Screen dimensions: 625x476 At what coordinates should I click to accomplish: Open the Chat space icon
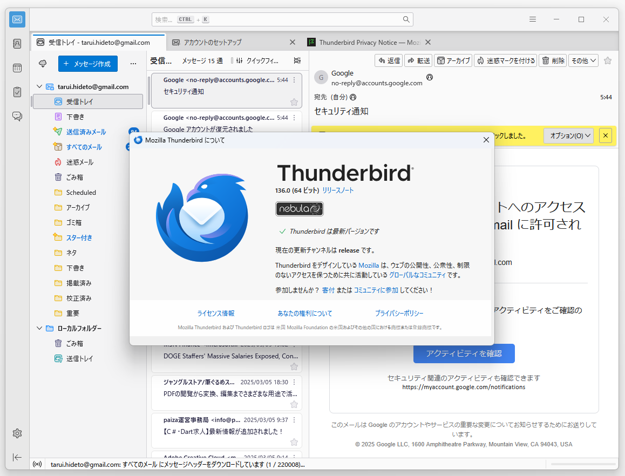pyautogui.click(x=17, y=116)
